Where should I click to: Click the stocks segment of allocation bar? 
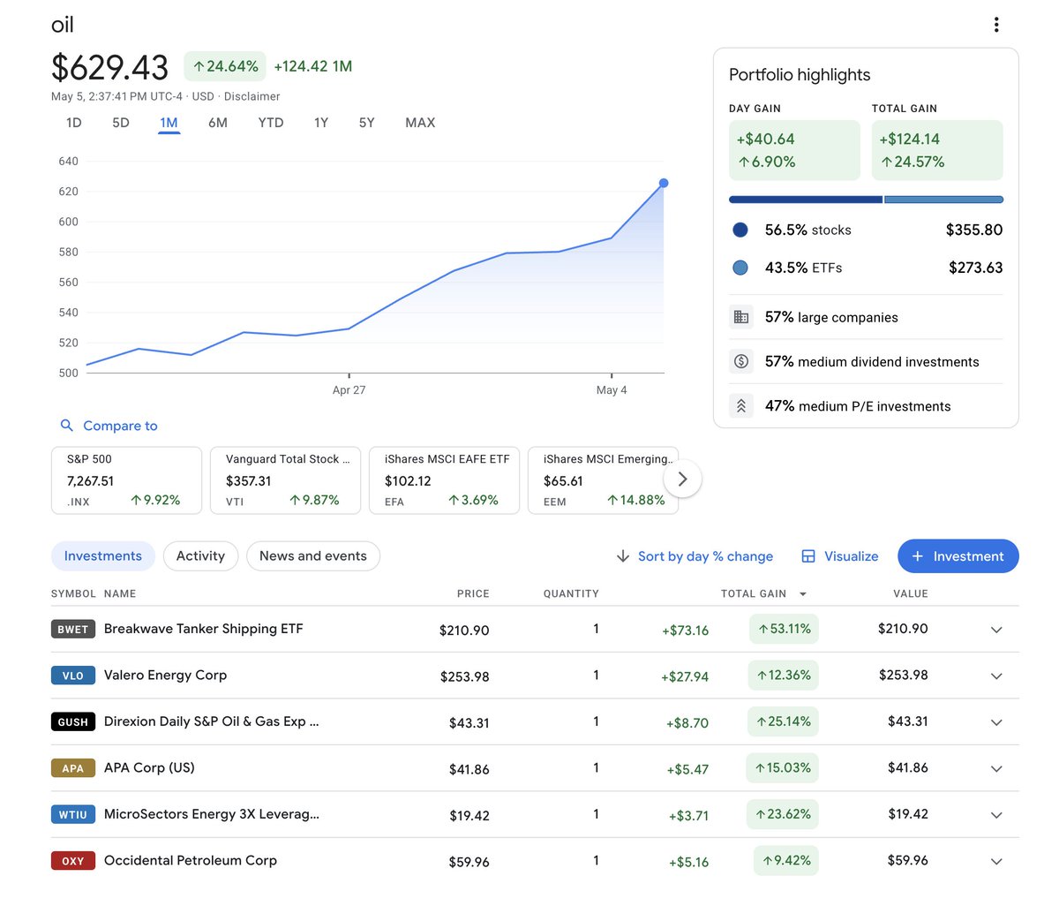pyautogui.click(x=806, y=200)
